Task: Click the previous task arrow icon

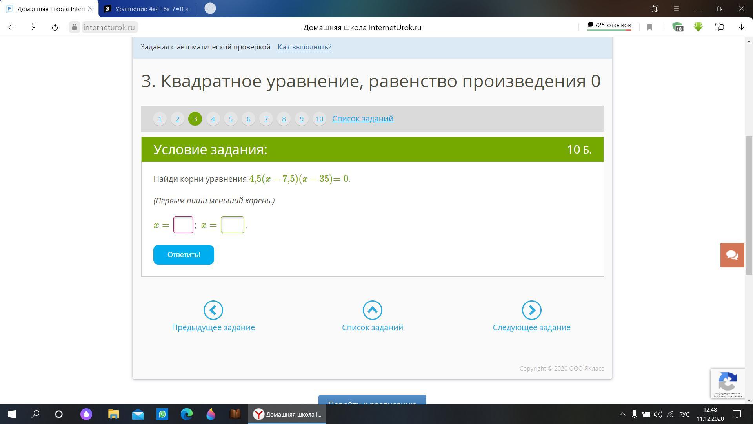Action: [x=213, y=310]
